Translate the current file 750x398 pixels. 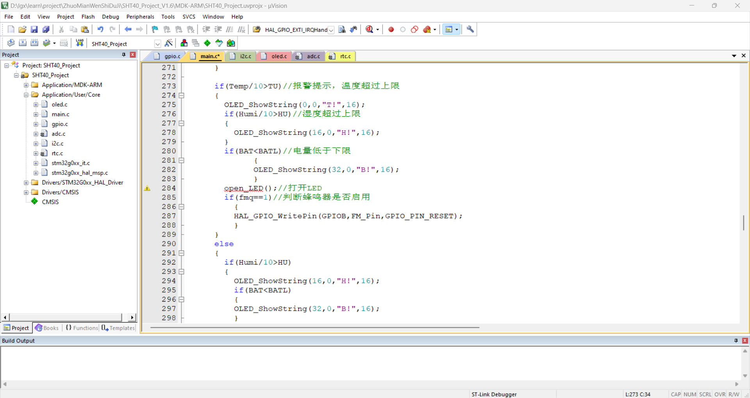coord(11,43)
